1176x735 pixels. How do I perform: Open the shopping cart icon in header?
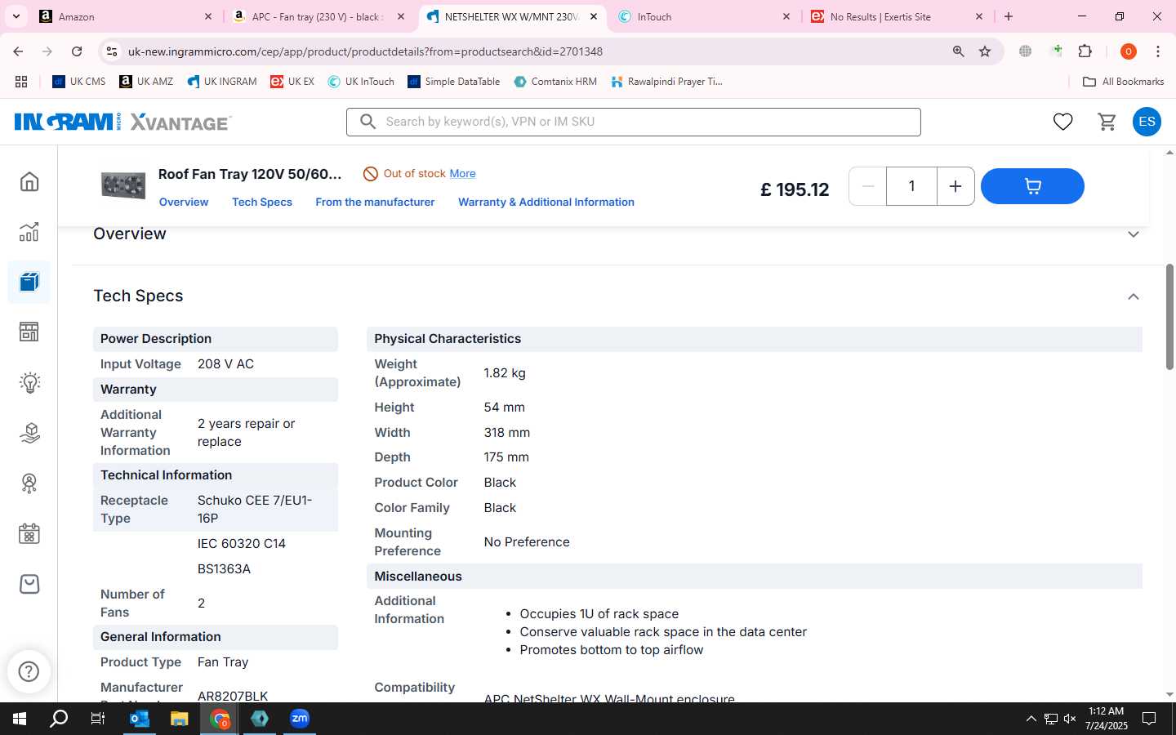(x=1107, y=122)
